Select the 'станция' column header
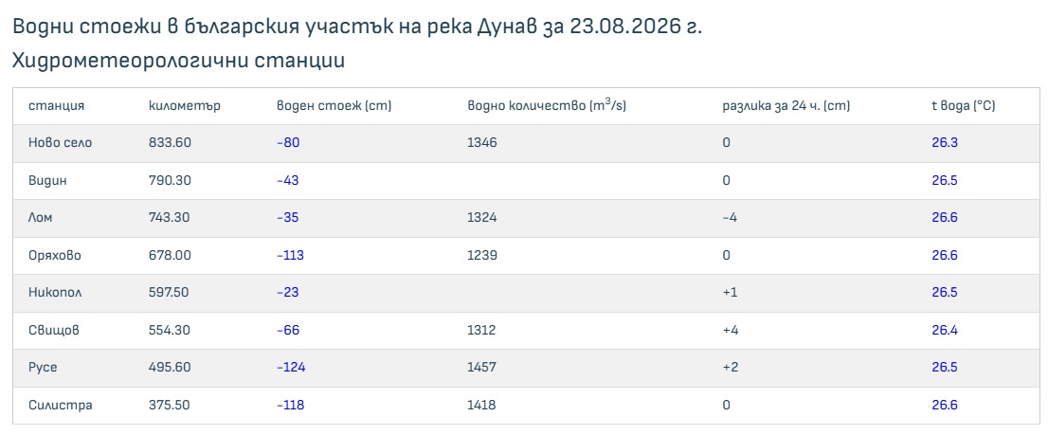 pyautogui.click(x=56, y=105)
